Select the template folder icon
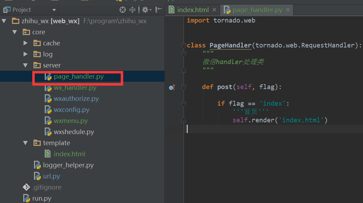The width and height of the screenshot is (363, 203). (x=37, y=143)
